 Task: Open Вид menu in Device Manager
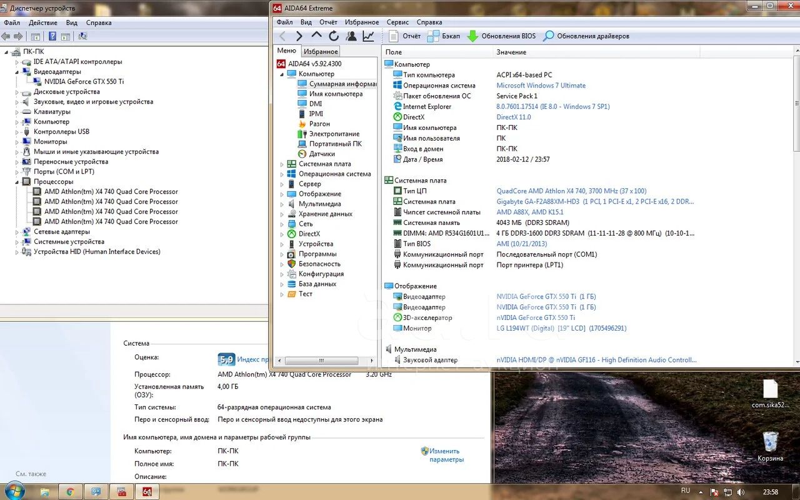pos(72,22)
